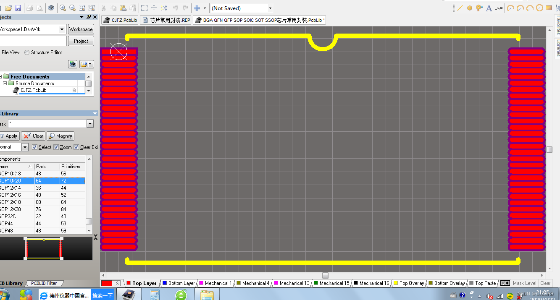Click the Mechanical 1 magenta color swatch
The height and width of the screenshot is (300, 560).
click(x=201, y=283)
